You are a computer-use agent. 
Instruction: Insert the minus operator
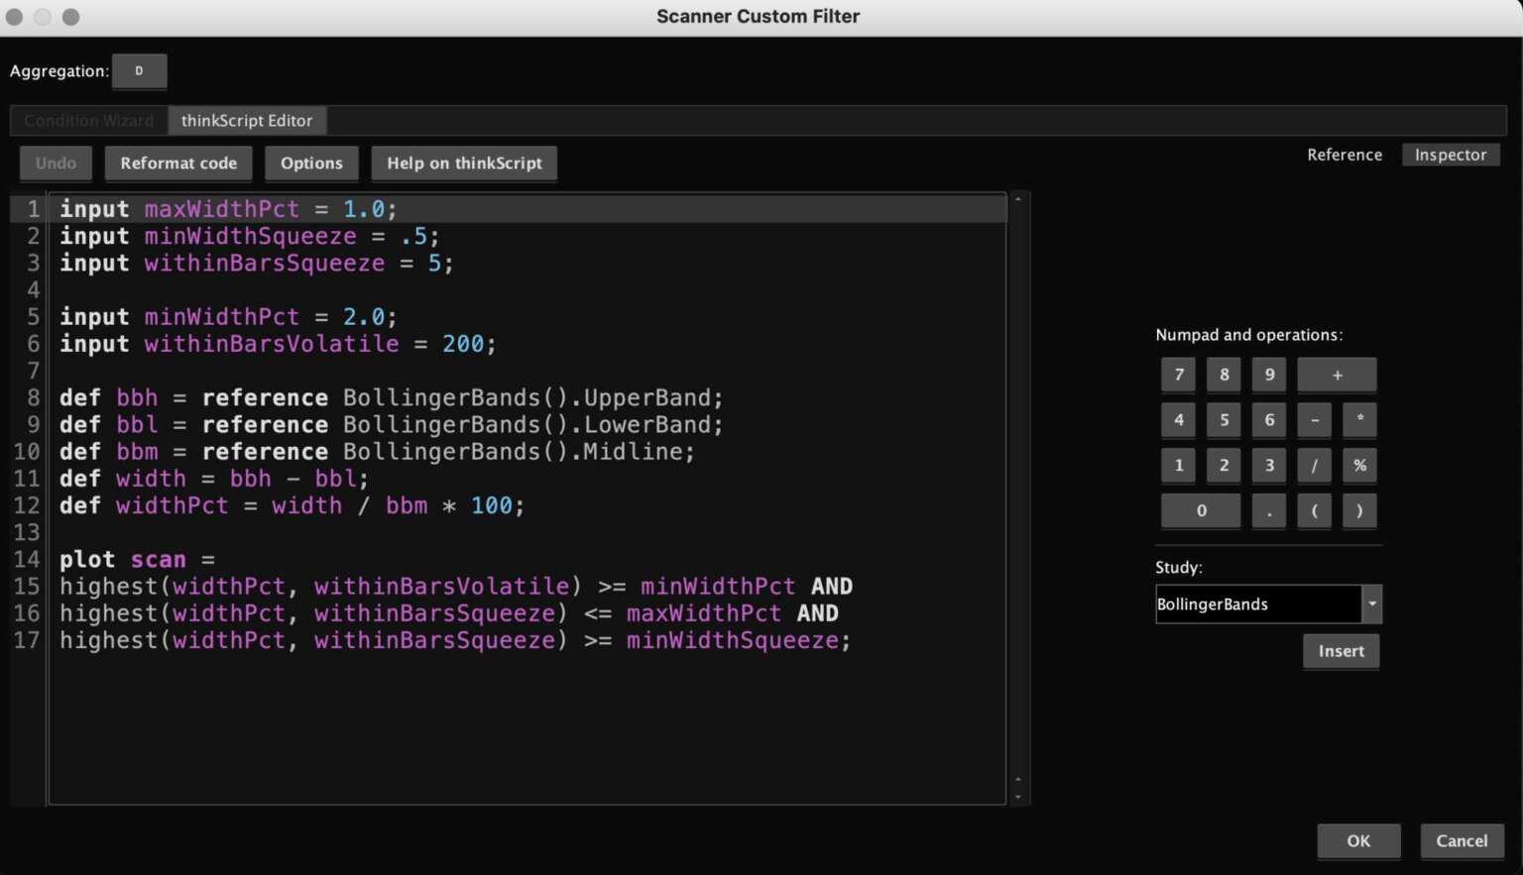(1315, 420)
